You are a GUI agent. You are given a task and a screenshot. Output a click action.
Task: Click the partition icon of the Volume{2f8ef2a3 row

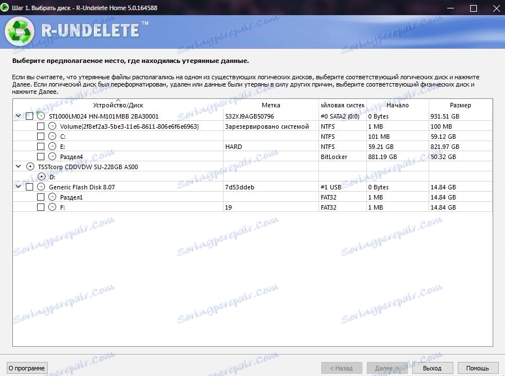tap(52, 126)
